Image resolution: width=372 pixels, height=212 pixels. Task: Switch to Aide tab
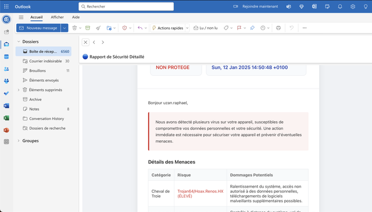[x=76, y=17]
